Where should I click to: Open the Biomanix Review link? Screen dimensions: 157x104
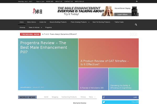[x=80, y=103]
